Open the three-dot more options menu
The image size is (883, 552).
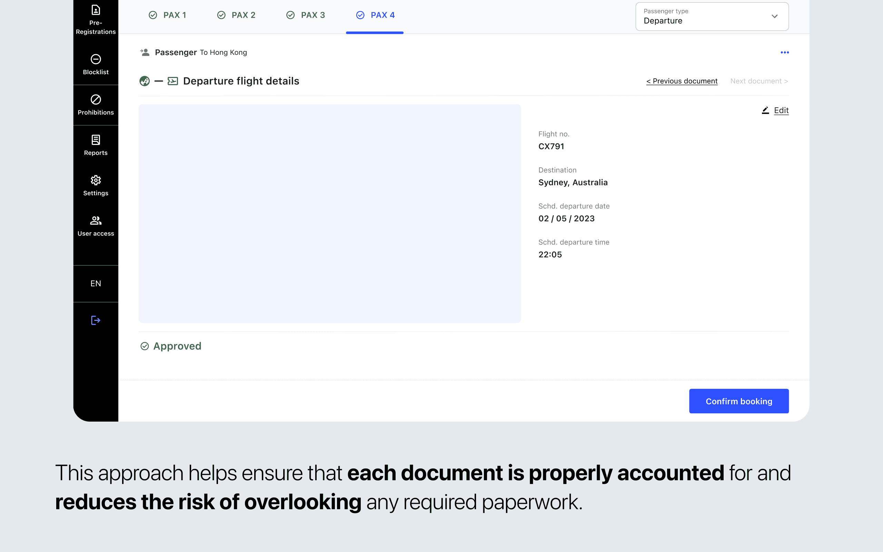(x=784, y=52)
